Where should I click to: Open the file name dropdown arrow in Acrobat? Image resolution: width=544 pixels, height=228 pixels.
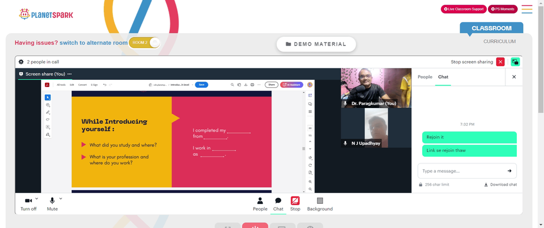coord(193,85)
